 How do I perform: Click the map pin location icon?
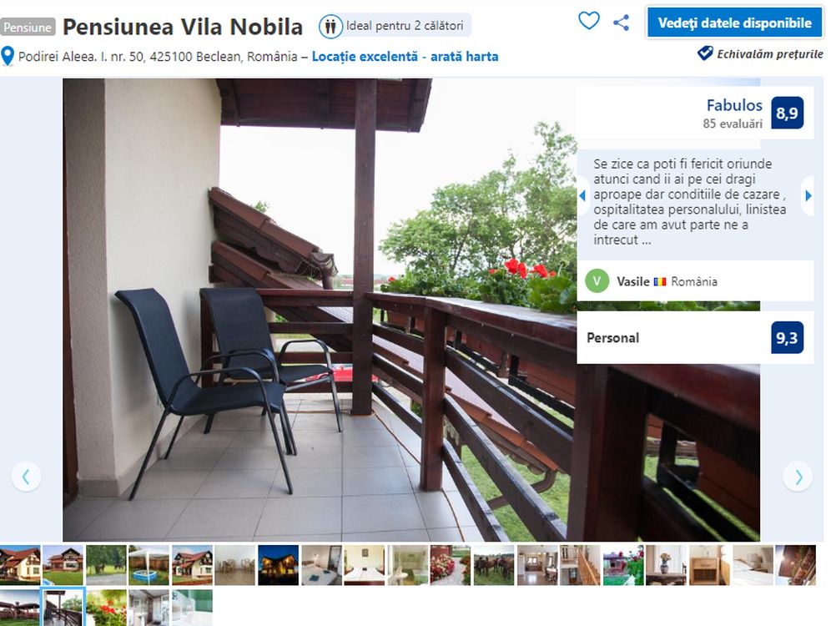7,56
